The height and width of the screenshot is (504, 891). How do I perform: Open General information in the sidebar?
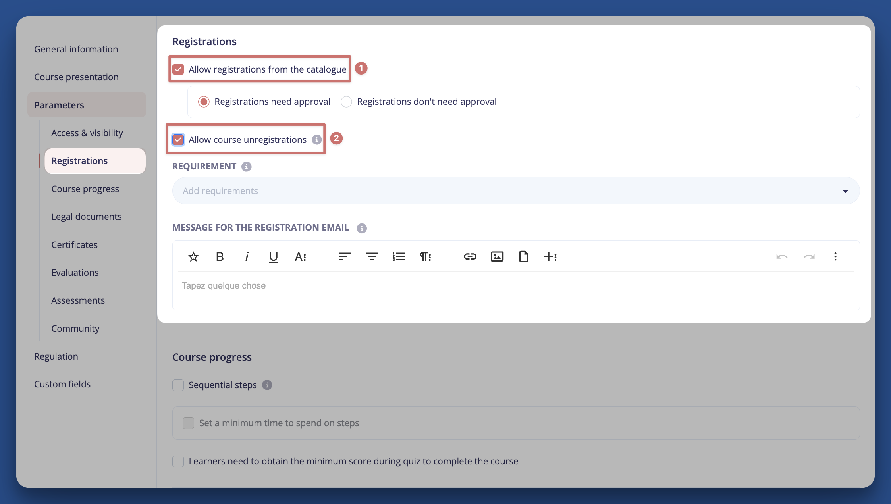tap(76, 49)
